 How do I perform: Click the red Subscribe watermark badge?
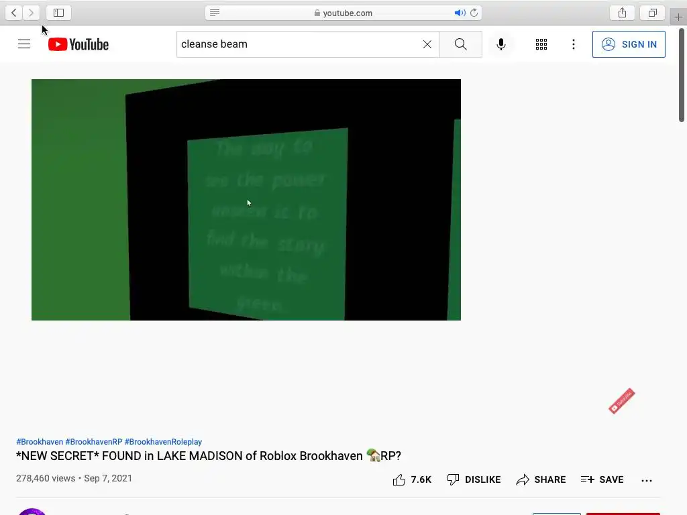point(622,401)
